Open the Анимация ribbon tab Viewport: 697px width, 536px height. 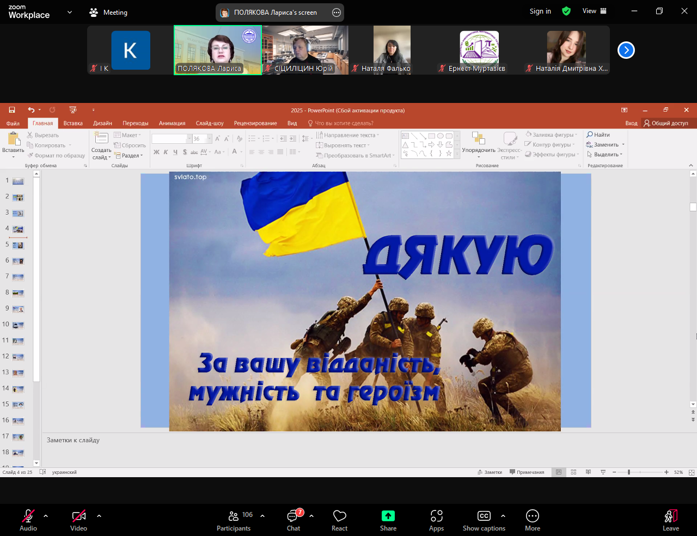click(x=172, y=123)
